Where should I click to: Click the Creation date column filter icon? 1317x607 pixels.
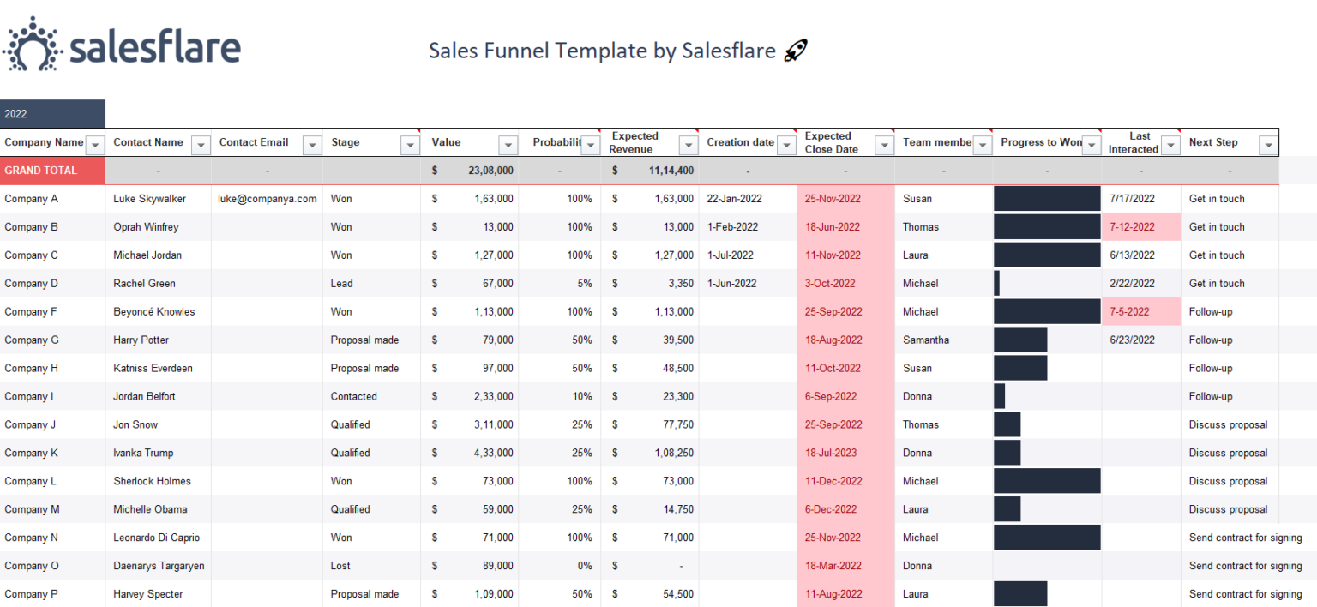pyautogui.click(x=785, y=144)
